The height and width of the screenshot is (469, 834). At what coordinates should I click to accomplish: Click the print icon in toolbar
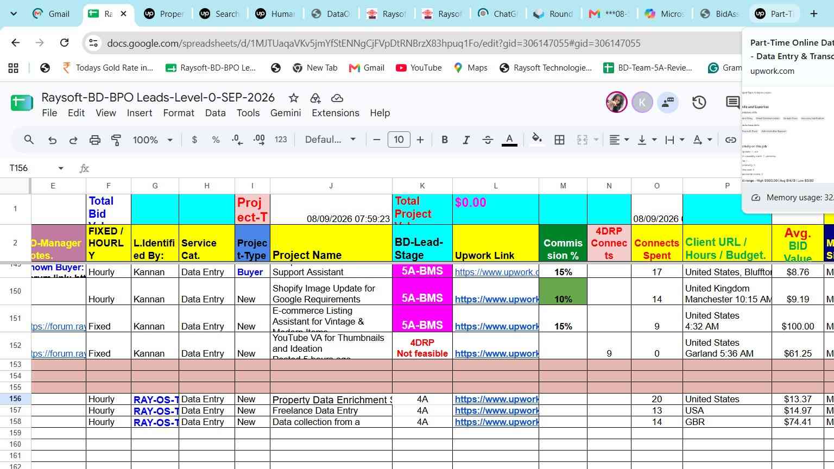[x=95, y=140]
